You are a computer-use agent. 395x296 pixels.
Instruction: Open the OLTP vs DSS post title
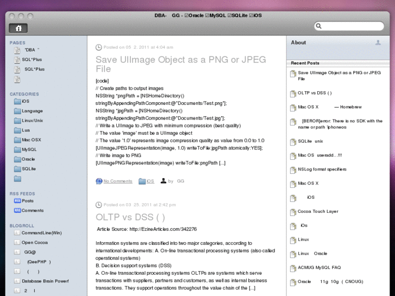[x=130, y=217]
